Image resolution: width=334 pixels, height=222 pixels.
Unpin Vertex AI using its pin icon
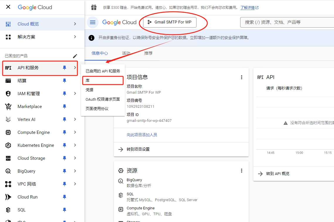(x=64, y=120)
